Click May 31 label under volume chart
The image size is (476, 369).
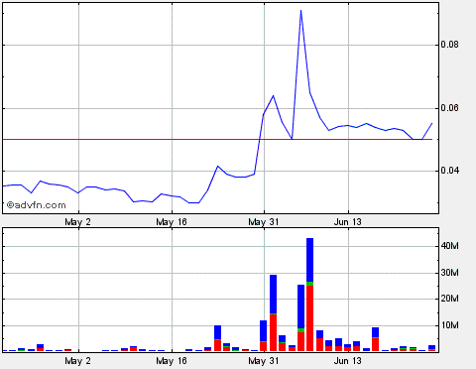(x=264, y=361)
